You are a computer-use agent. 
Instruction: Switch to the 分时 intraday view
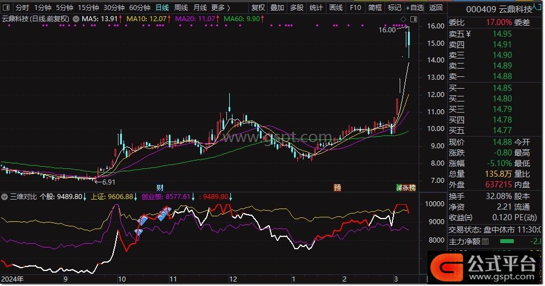(22, 8)
